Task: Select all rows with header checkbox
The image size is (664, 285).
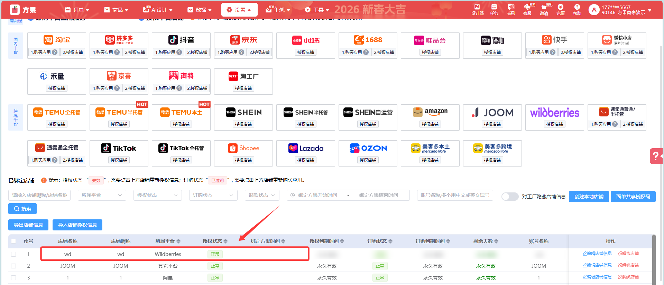Action: click(13, 241)
